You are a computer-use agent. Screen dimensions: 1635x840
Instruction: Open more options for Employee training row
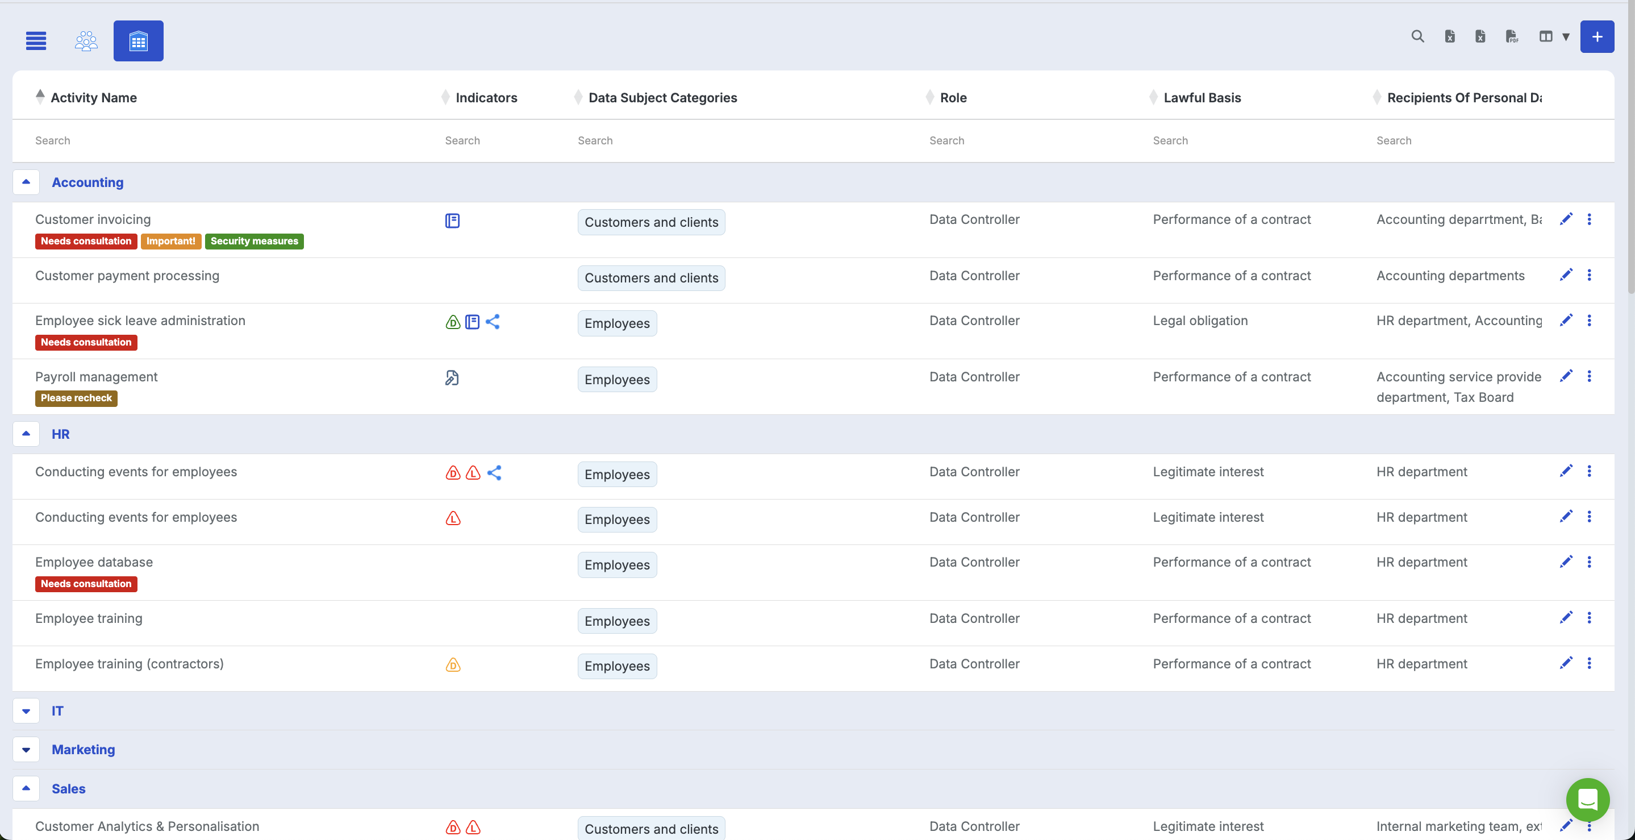coord(1590,618)
